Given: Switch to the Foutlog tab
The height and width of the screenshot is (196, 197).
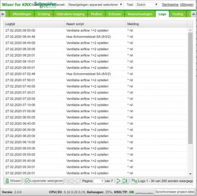Looking at the screenshot, I should pyautogui.click(x=178, y=14).
